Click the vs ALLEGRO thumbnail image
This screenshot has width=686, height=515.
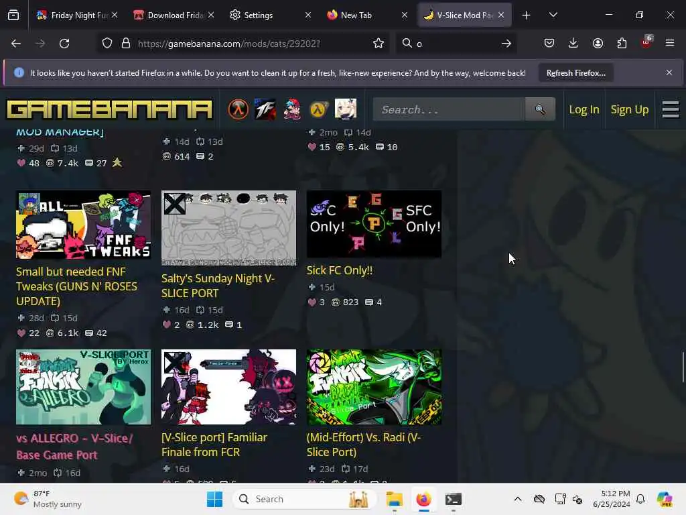(x=84, y=387)
